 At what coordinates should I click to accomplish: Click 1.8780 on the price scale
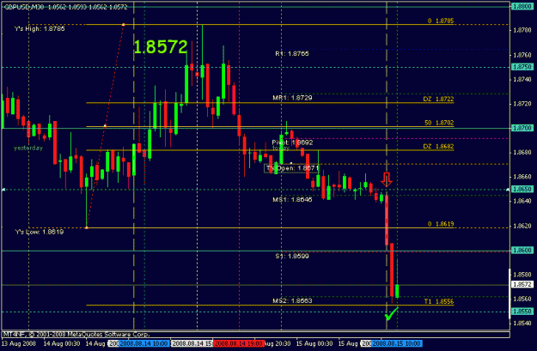522,30
